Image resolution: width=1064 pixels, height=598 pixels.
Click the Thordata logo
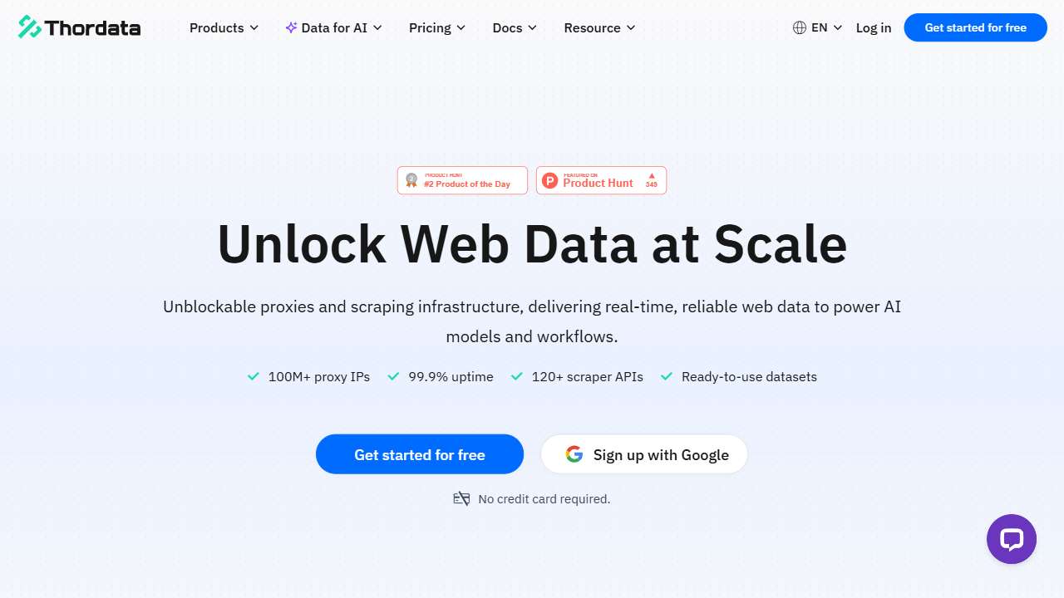click(79, 27)
